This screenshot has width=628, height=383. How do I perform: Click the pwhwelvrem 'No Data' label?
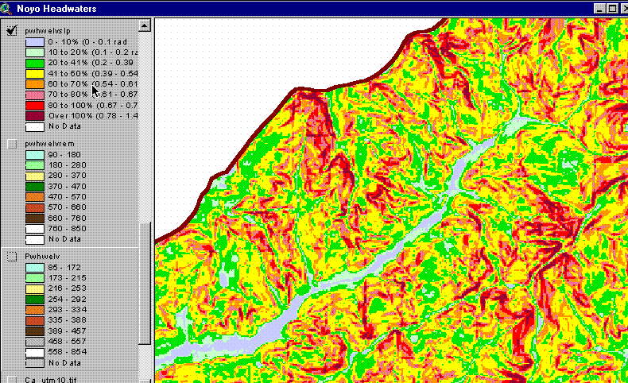tap(64, 239)
